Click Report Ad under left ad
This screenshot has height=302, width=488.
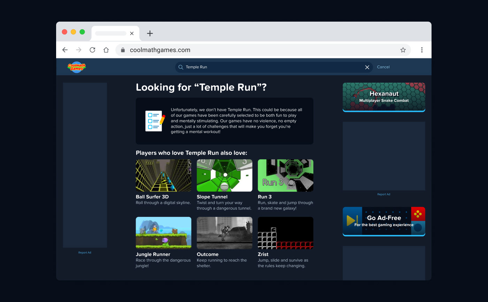tap(85, 252)
